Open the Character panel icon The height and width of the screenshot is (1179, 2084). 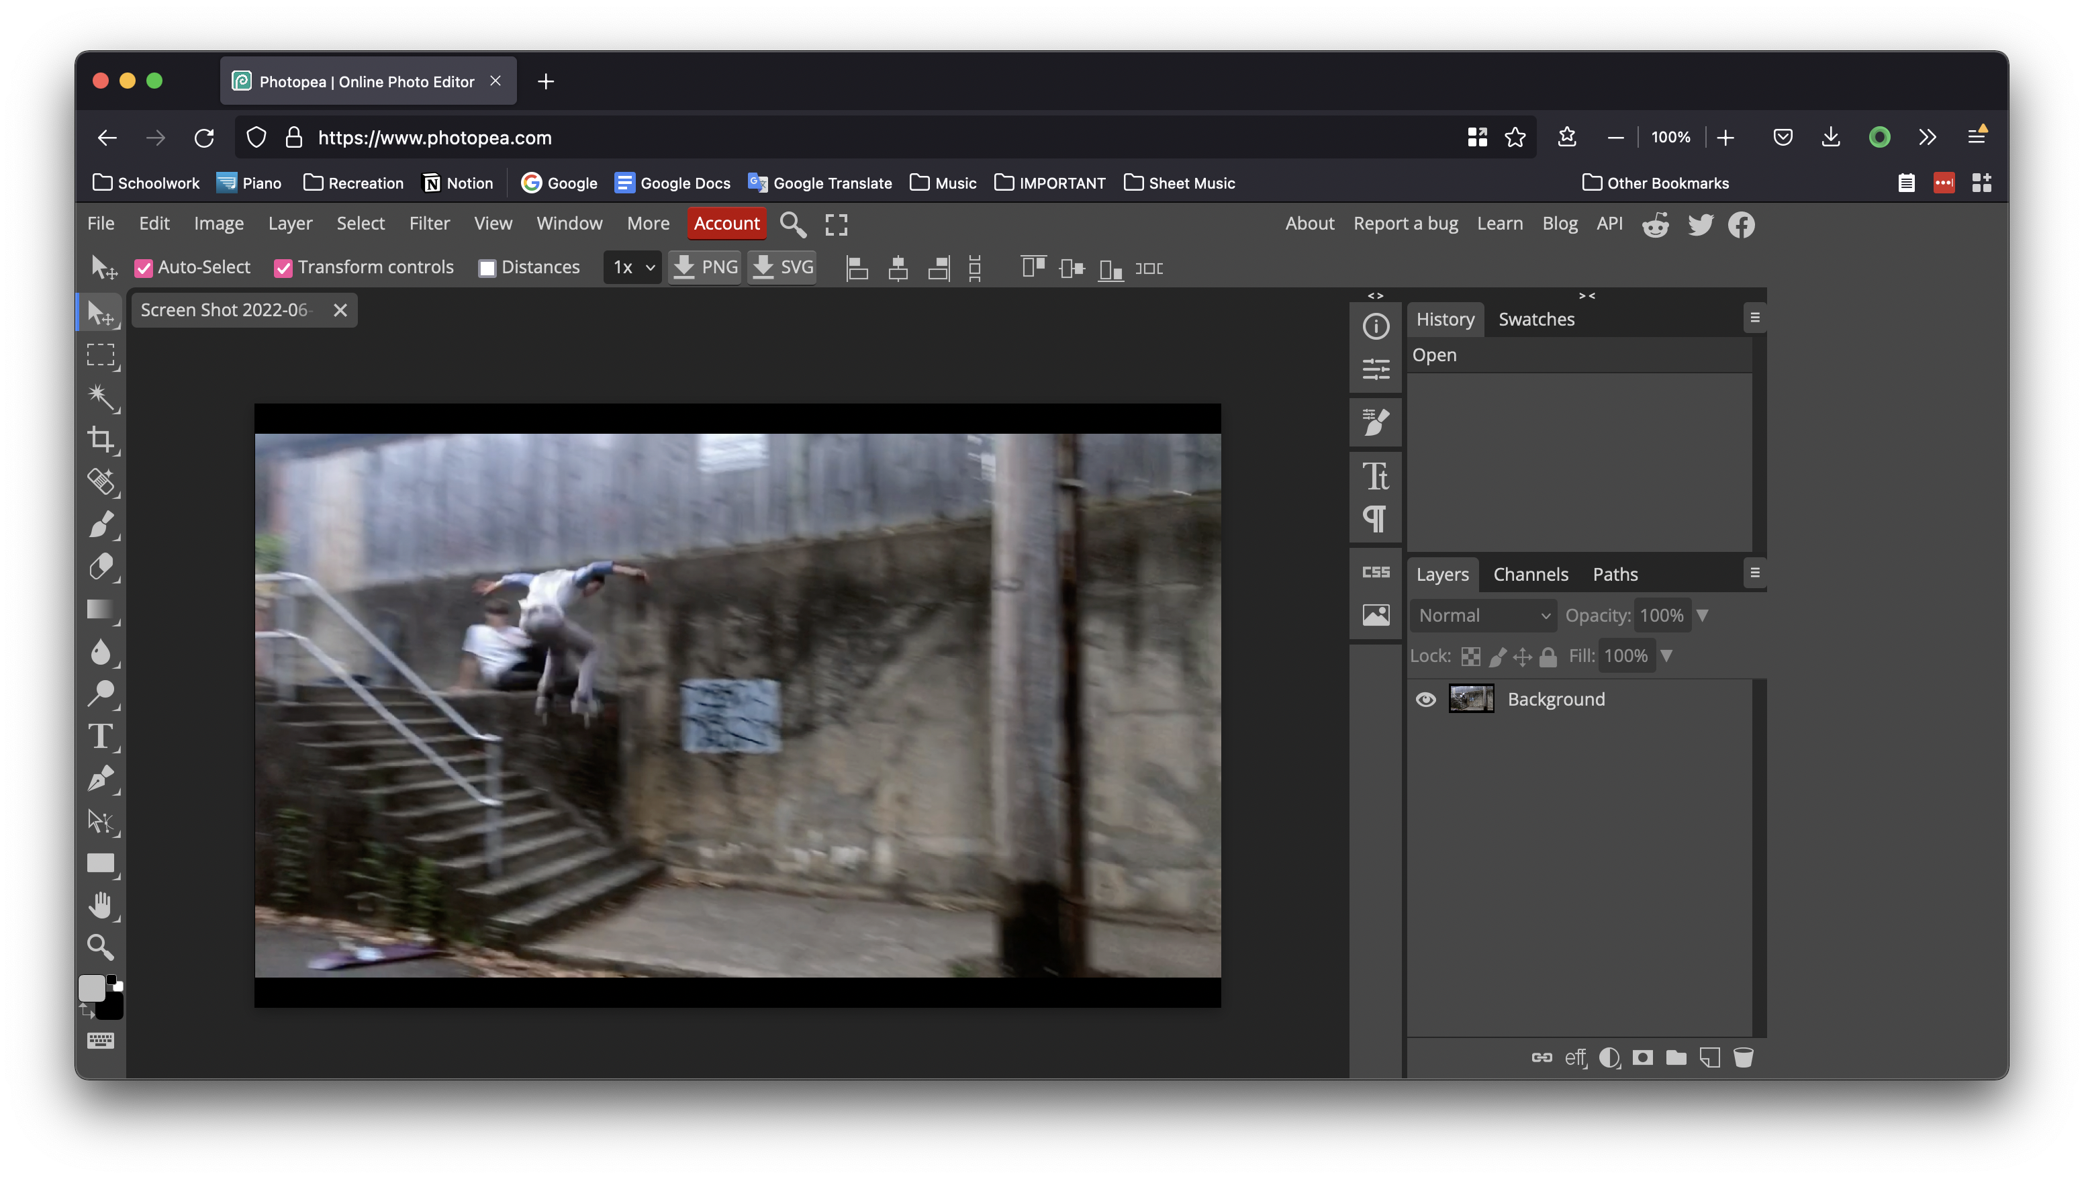pos(1376,476)
